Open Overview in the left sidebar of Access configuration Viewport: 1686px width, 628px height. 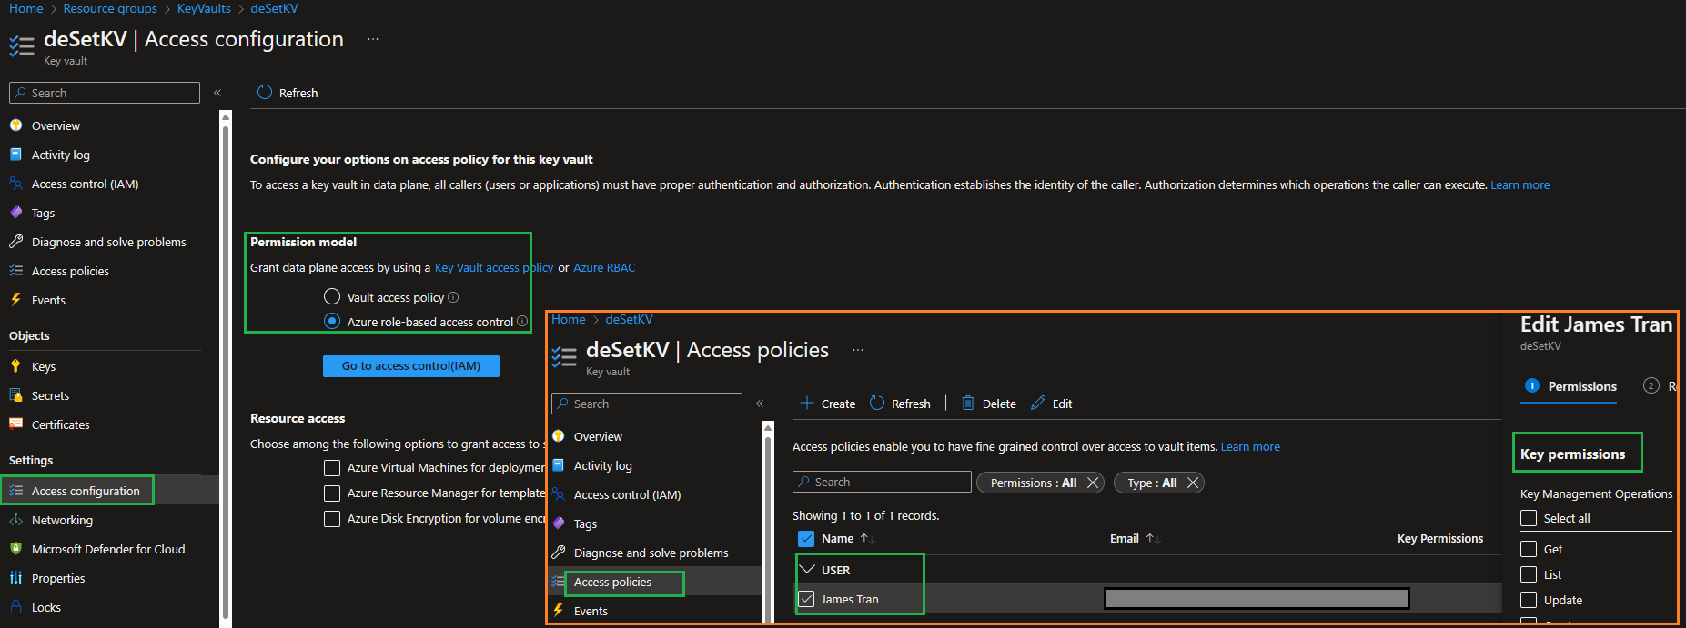tap(56, 125)
